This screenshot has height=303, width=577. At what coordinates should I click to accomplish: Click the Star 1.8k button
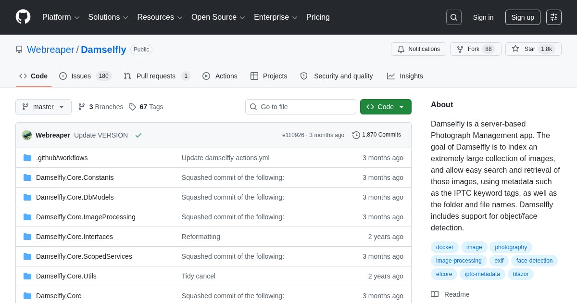[533, 49]
